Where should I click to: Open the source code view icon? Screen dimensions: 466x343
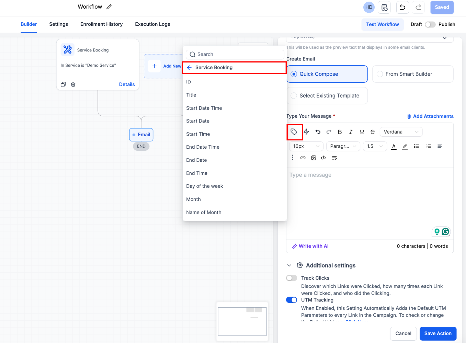click(x=323, y=158)
